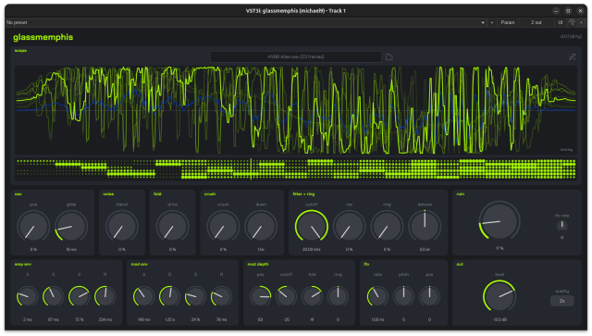Click the crush knob in crush section
This screenshot has width=592, height=336.
[223, 227]
